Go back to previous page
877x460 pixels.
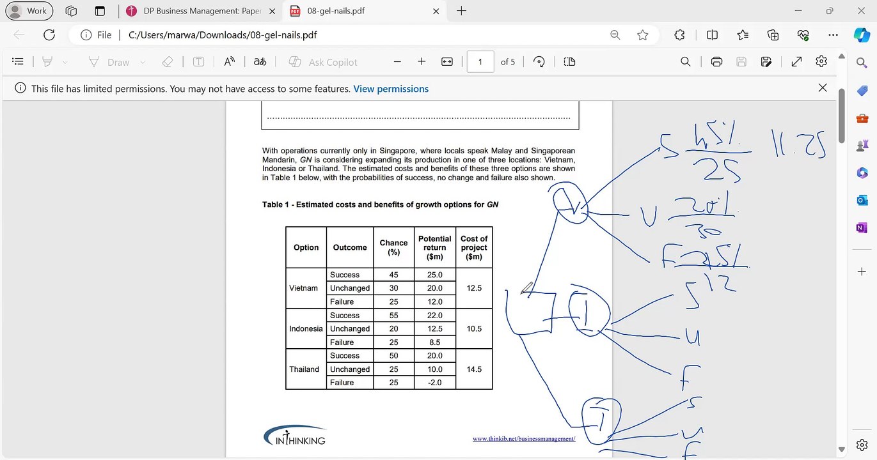pos(19,35)
